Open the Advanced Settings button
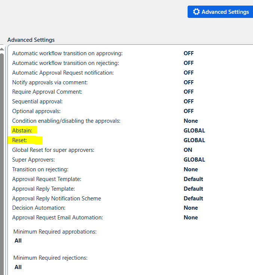The image size is (253, 275). pos(220,12)
